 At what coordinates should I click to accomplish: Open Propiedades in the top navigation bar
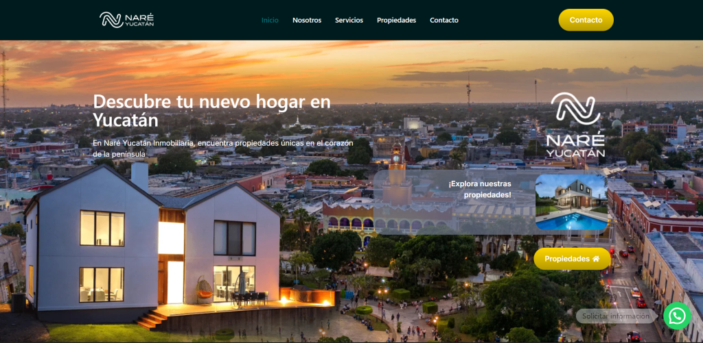pyautogui.click(x=396, y=20)
